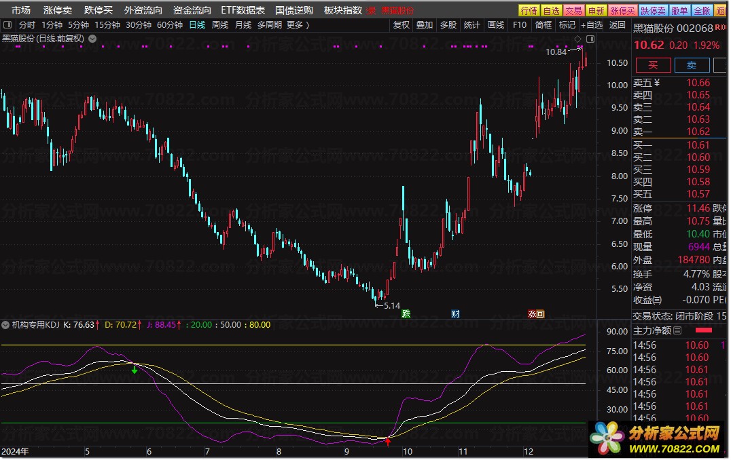Click the 返回 back button
This screenshot has height=460, width=731.
click(x=618, y=24)
